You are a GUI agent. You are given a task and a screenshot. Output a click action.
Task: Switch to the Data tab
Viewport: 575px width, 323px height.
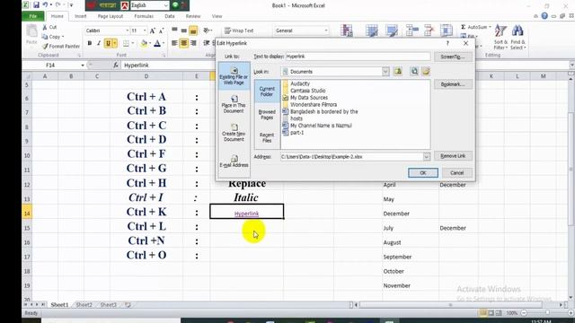click(x=170, y=16)
